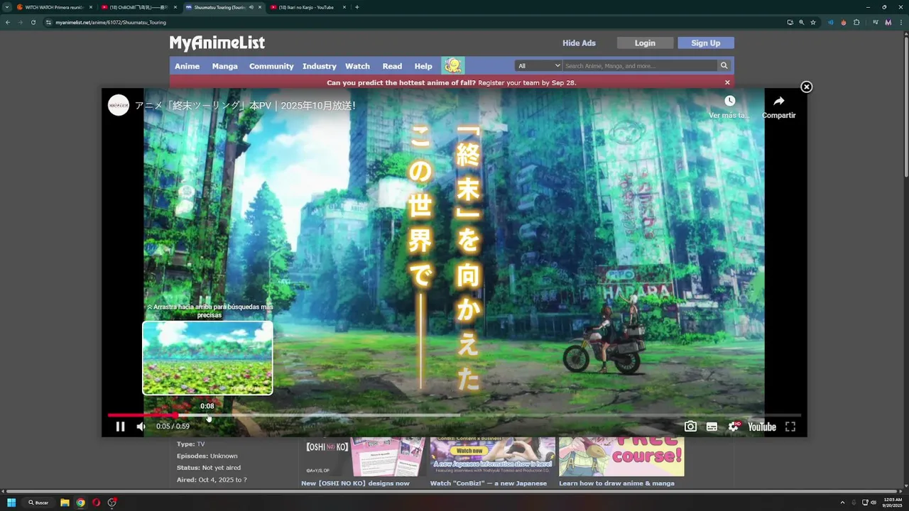Click Hide Ads link
909x511 pixels.
tap(579, 43)
